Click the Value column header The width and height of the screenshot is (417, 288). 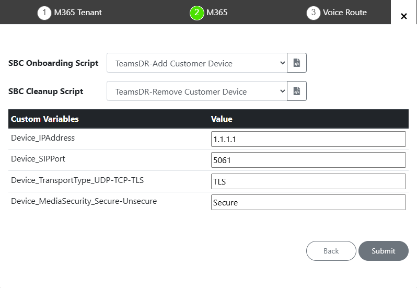pyautogui.click(x=222, y=119)
